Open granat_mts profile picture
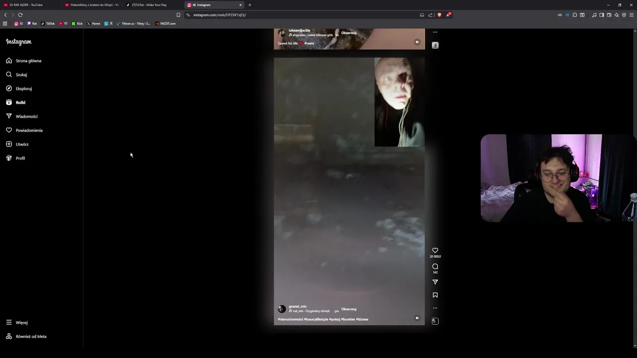The height and width of the screenshot is (358, 637). 282,309
